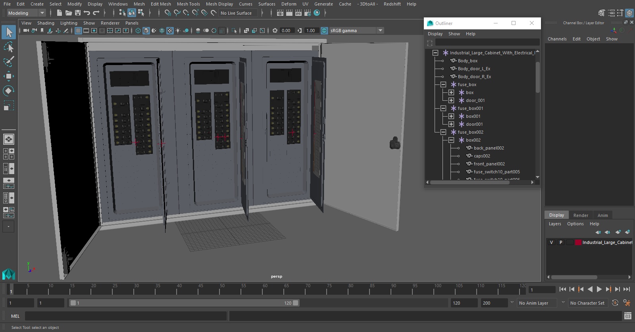Select the viewport camera icon
Viewport: 635px width, 332px height.
coord(26,31)
